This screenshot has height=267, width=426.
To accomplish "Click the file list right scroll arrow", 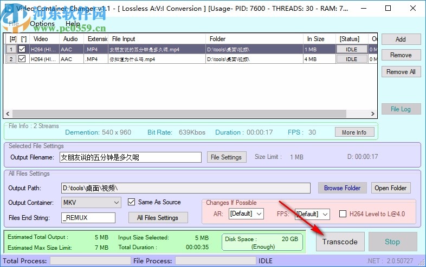I will click(373, 114).
